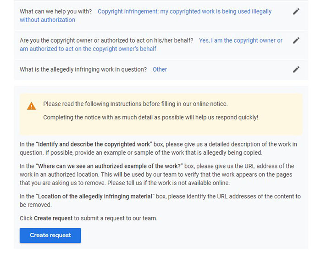This screenshot has height=264, width=321.
Task: Select the 'Copyright infringement' answer text
Action: (x=184, y=11)
